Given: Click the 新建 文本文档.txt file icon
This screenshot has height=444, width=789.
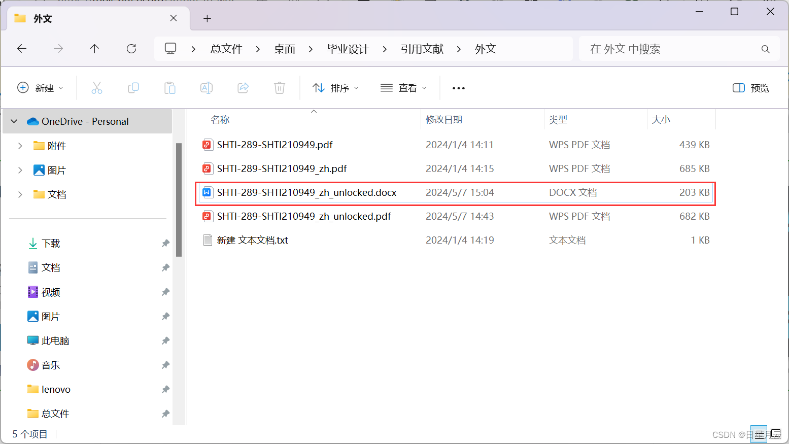Looking at the screenshot, I should click(207, 240).
